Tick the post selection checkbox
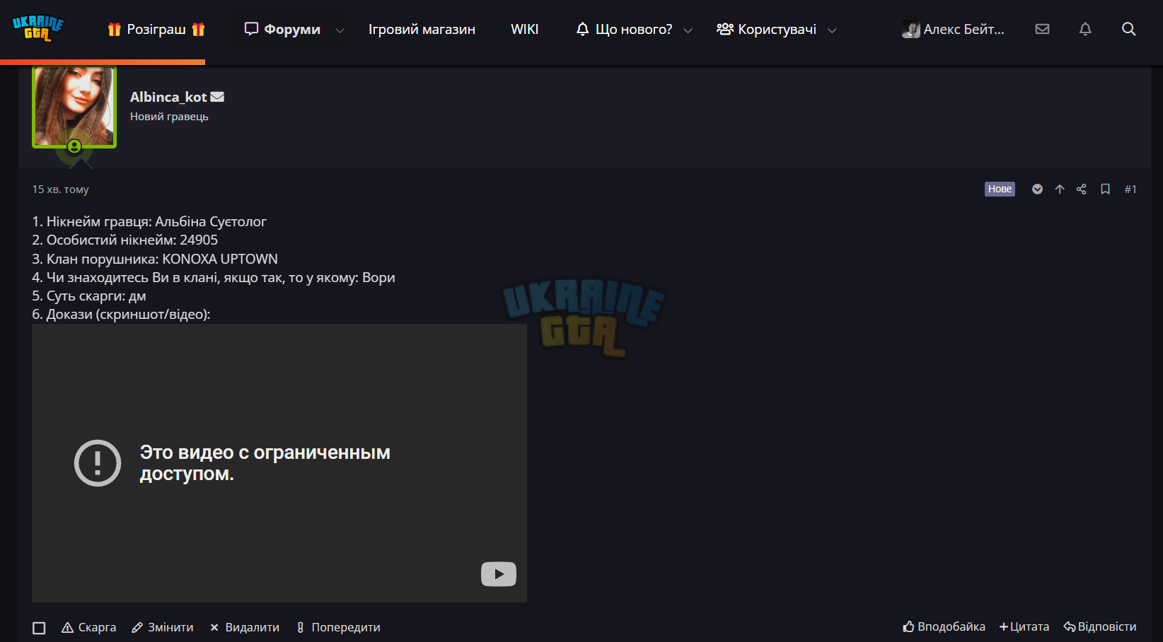 39,628
